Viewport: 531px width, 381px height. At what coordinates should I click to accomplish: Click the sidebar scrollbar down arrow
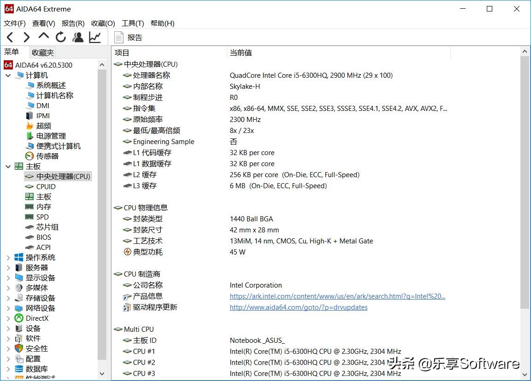102,373
